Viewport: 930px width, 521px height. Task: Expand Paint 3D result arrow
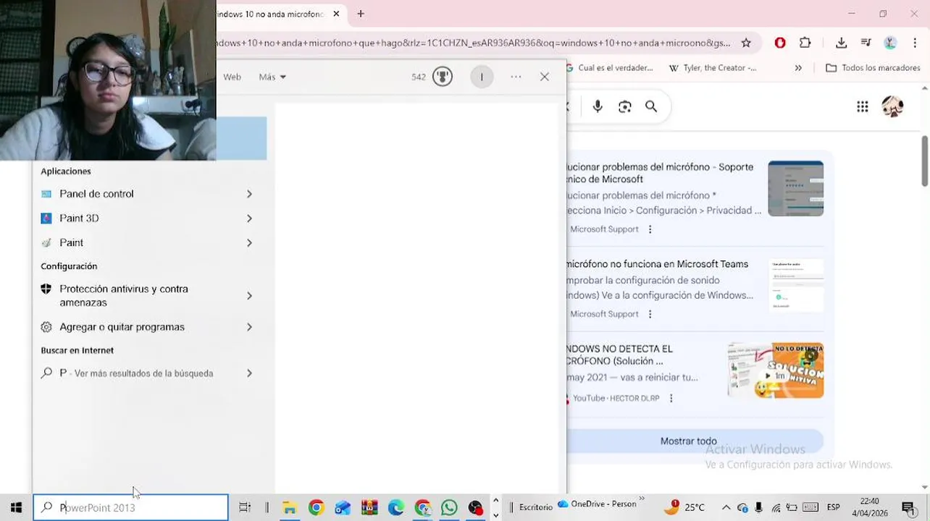(249, 219)
